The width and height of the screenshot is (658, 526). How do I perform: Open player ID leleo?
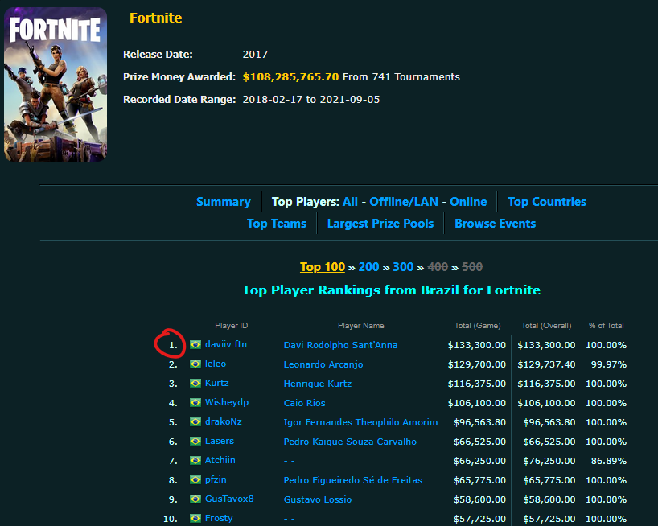pyautogui.click(x=216, y=364)
